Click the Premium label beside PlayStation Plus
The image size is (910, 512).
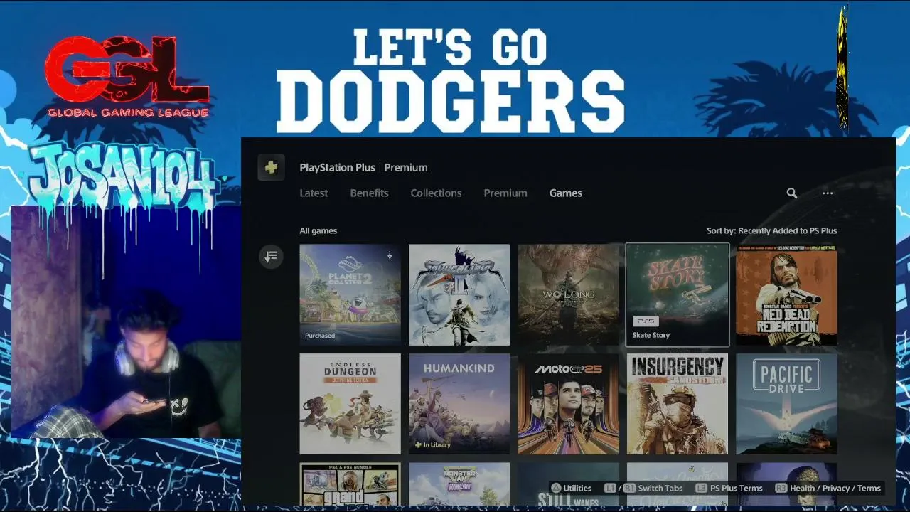click(x=406, y=168)
